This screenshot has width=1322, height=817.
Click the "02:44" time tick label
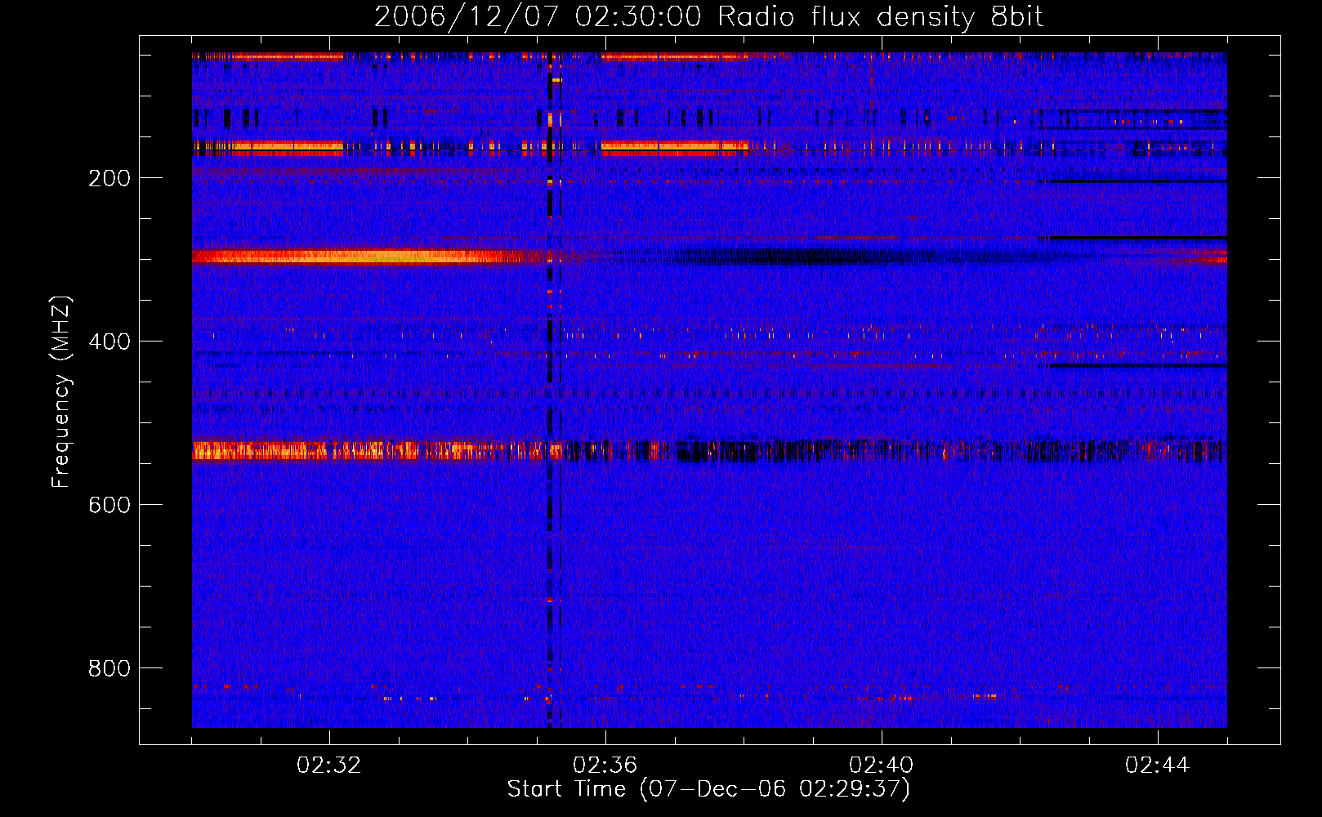1157,765
